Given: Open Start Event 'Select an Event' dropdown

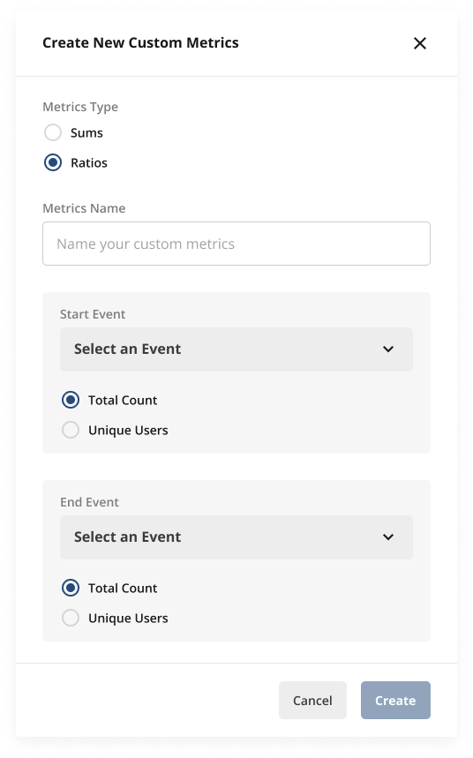Looking at the screenshot, I should coord(236,349).
